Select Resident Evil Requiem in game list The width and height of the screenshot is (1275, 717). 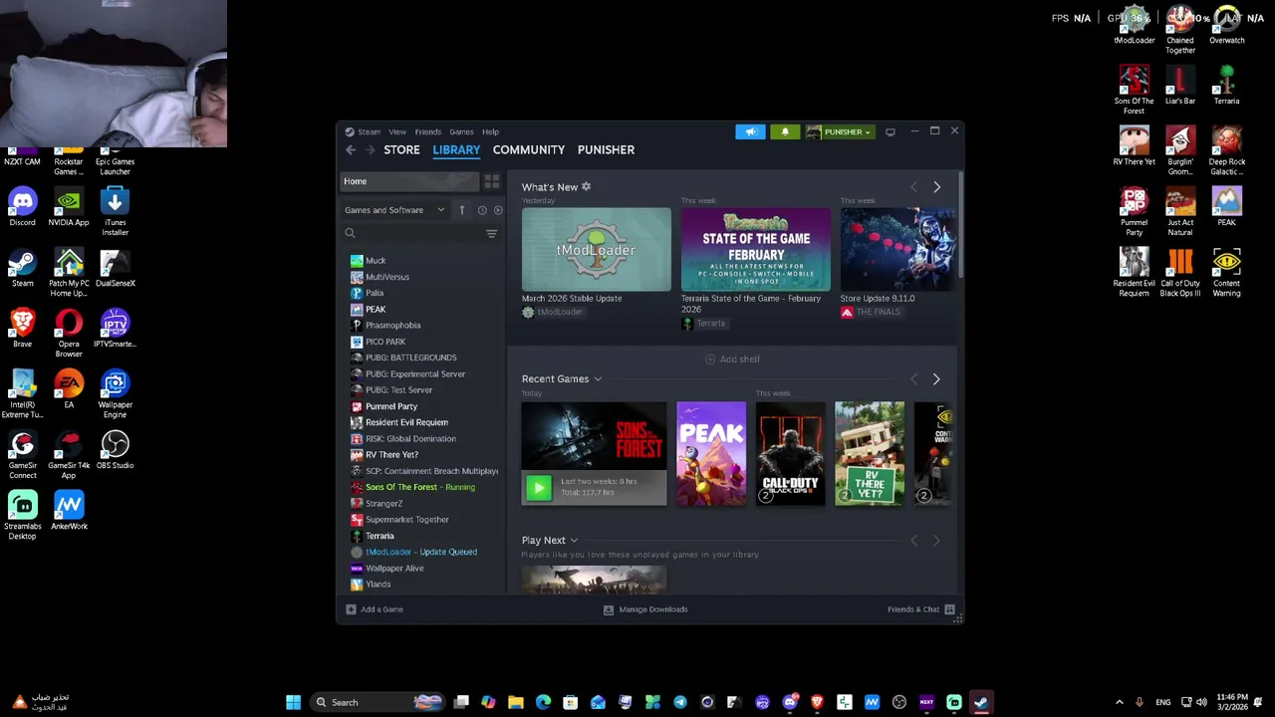pos(407,422)
